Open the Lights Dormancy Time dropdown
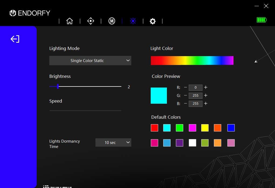The image size is (275, 188). pos(113,142)
